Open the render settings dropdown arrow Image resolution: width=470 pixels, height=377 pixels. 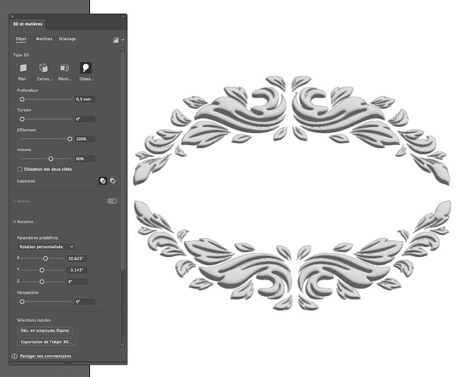tap(123, 40)
